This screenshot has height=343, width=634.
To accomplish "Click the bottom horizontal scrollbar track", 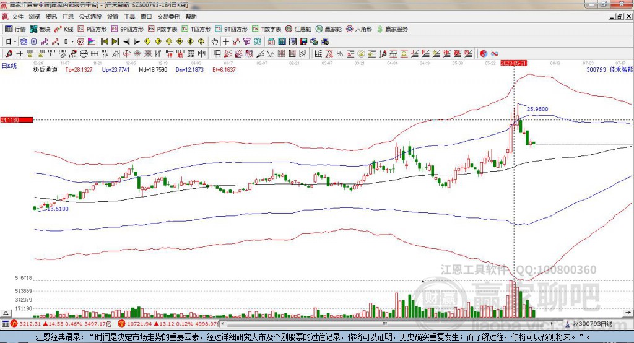I will tap(396, 324).
